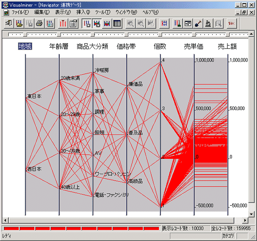This screenshot has width=257, height=241.
Task: Click the 冷暖房 product label
Action: tap(102, 70)
